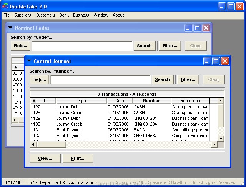Click Field... button in Nominal Codes window
This screenshot has height=187, width=246.
(x=20, y=46)
